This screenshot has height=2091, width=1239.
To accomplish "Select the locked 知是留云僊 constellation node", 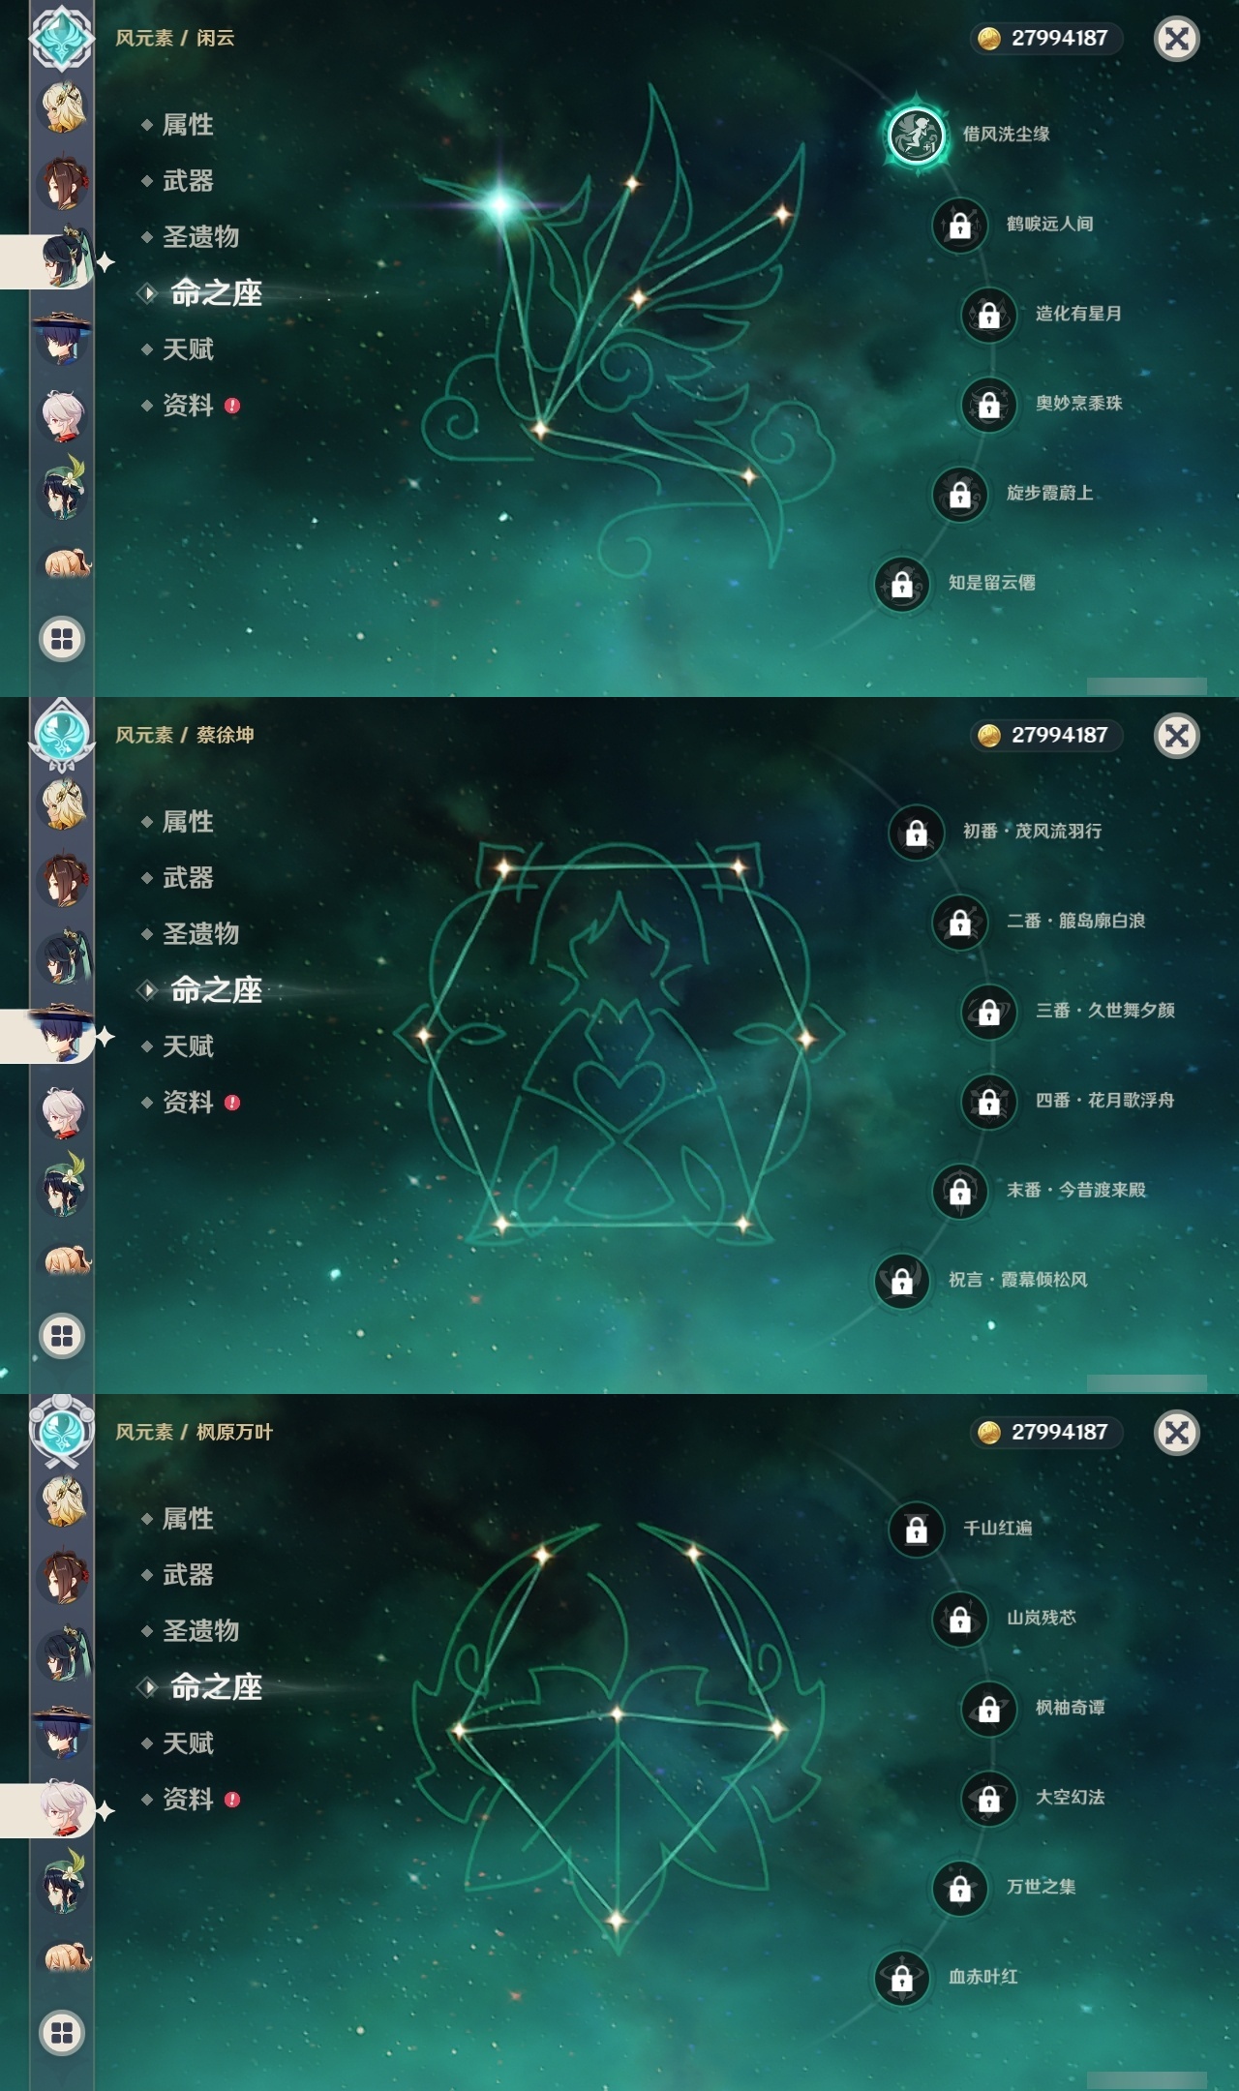I will pyautogui.click(x=901, y=584).
